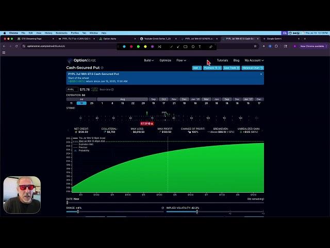Pick the yellow annotation pen color
Screen dimensions: 330x248
pyautogui.click(x=145, y=47)
